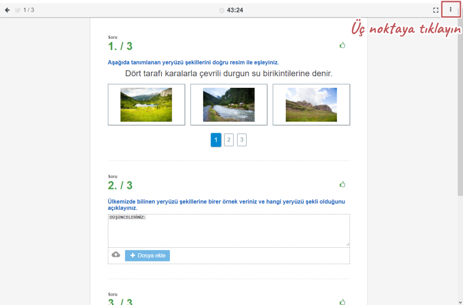The width and height of the screenshot is (463, 305).
Task: Click the "Aşağıda tanımlanan yeryüzü" instruction text
Action: click(x=194, y=62)
